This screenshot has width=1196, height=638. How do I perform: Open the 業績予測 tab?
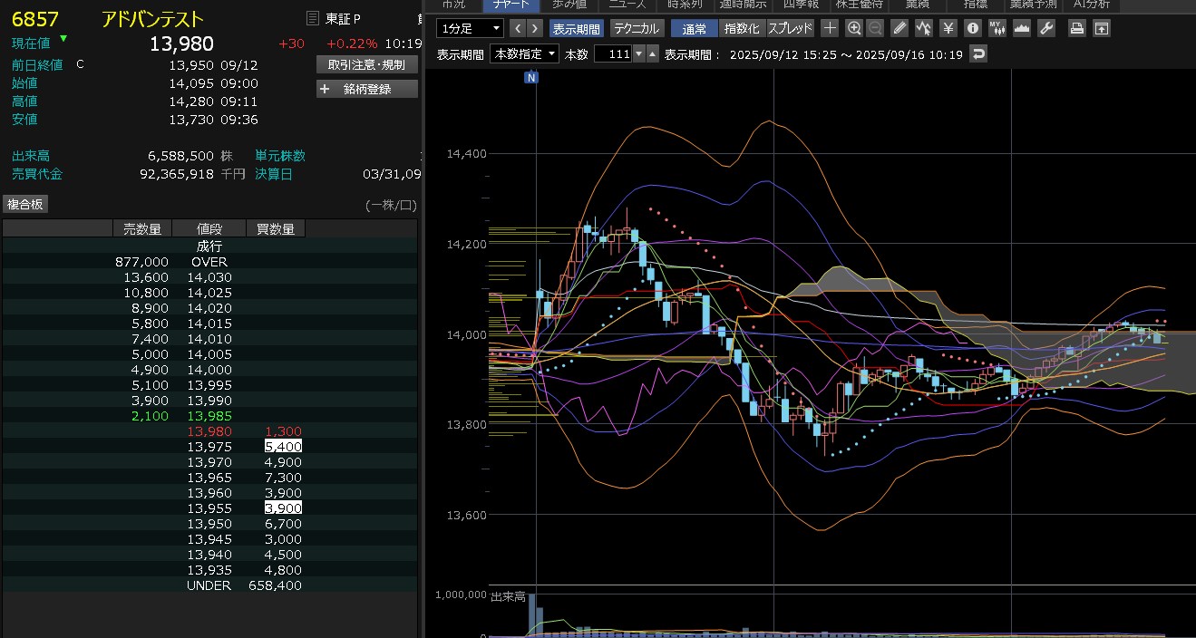click(1031, 5)
